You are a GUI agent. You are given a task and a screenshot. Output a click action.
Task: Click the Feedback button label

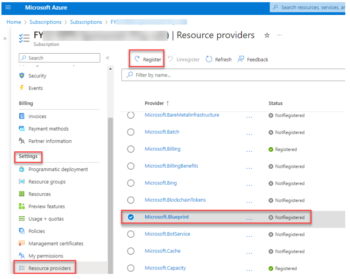click(258, 59)
